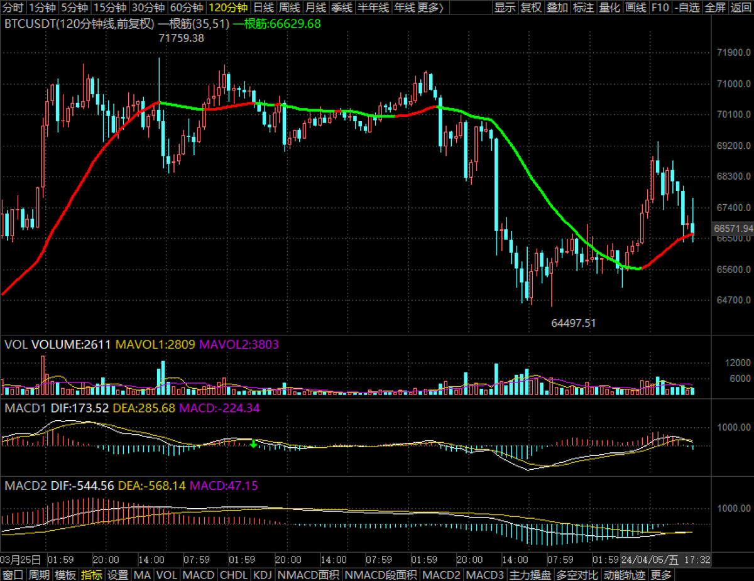This screenshot has height=581, width=754.
Task: Select the 年线 yearly period
Action: (403, 8)
